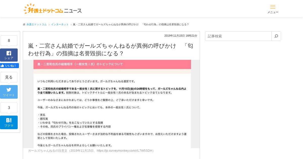This screenshot has width=303, height=159.
Task: Click the Hatena bookmark count 3
Action: pos(9,108)
